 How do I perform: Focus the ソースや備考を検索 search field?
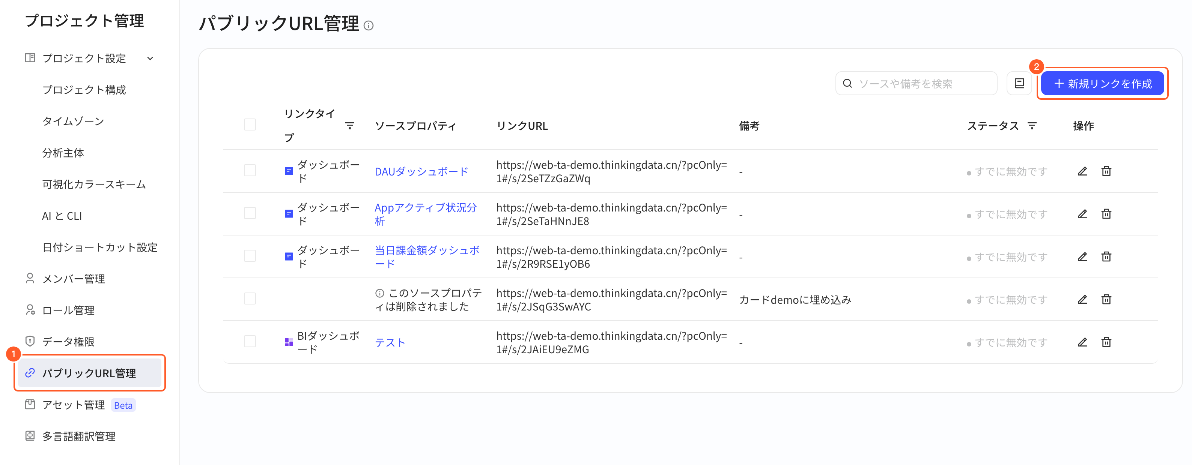pos(916,83)
